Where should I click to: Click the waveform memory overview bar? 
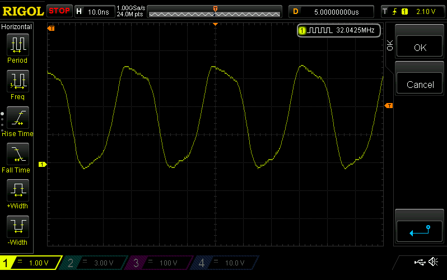(x=215, y=12)
